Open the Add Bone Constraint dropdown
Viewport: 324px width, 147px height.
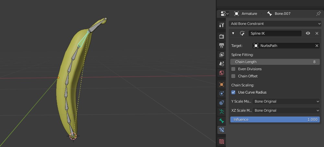pos(275,24)
